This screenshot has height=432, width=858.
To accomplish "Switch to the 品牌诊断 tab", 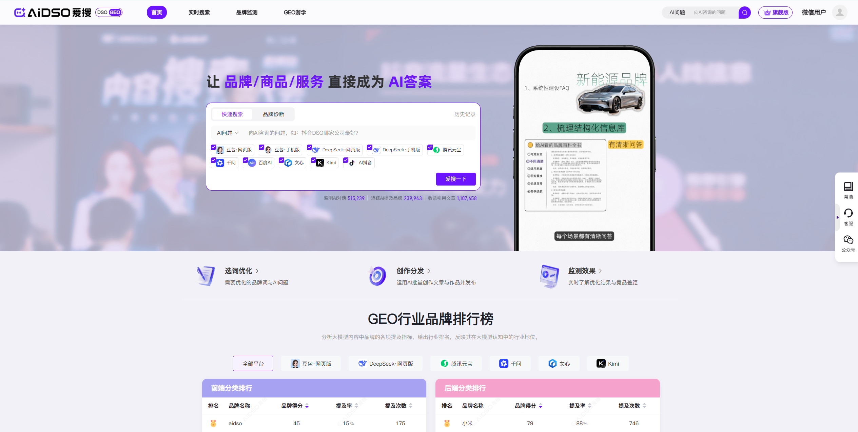I will pyautogui.click(x=273, y=114).
